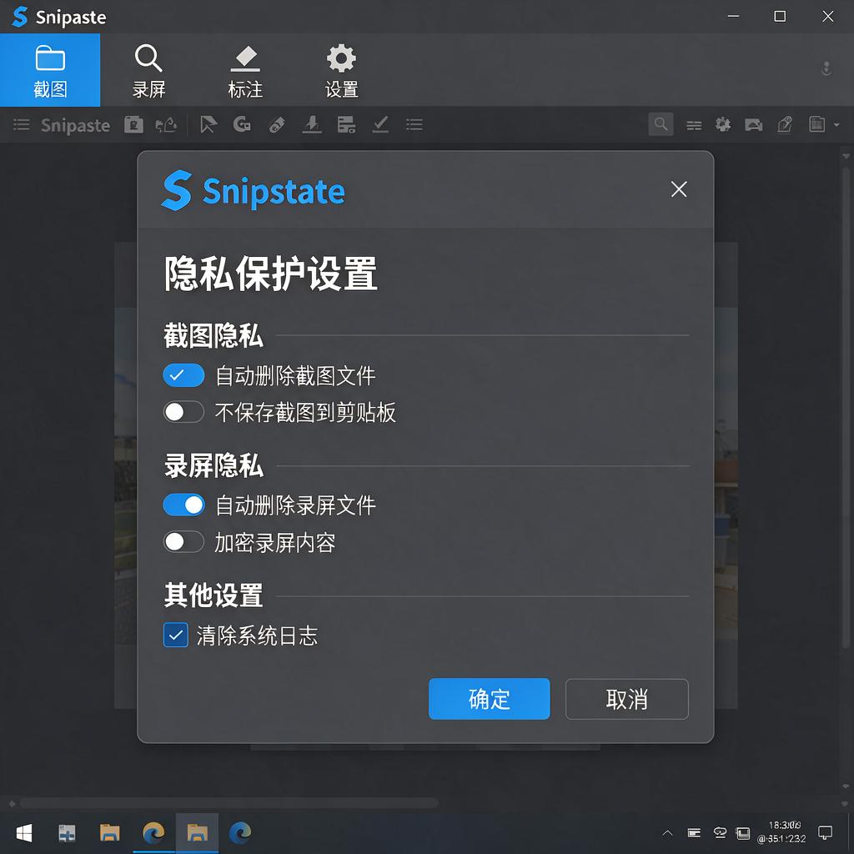Viewport: 854px width, 854px height.
Task: Click the download/save toolbar icon
Action: pyautogui.click(x=312, y=125)
